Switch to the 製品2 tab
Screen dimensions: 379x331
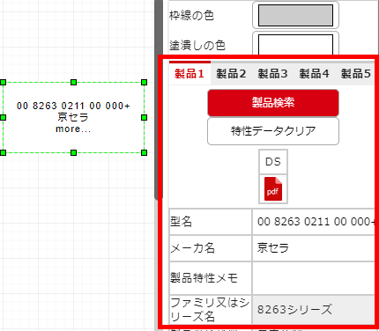click(231, 74)
